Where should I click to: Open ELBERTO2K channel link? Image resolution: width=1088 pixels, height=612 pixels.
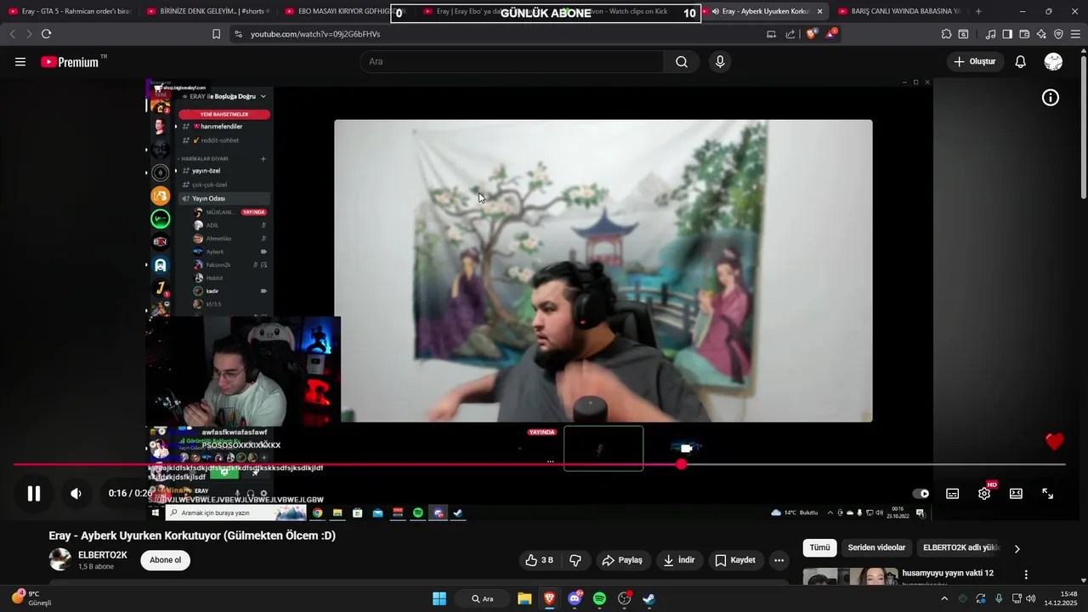103,555
